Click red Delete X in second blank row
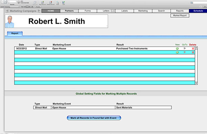Screen dimensions: 207x134 pos(193,52)
